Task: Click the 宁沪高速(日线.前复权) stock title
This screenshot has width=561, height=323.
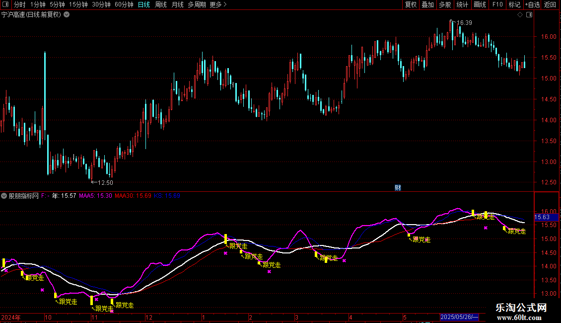Action: point(31,15)
